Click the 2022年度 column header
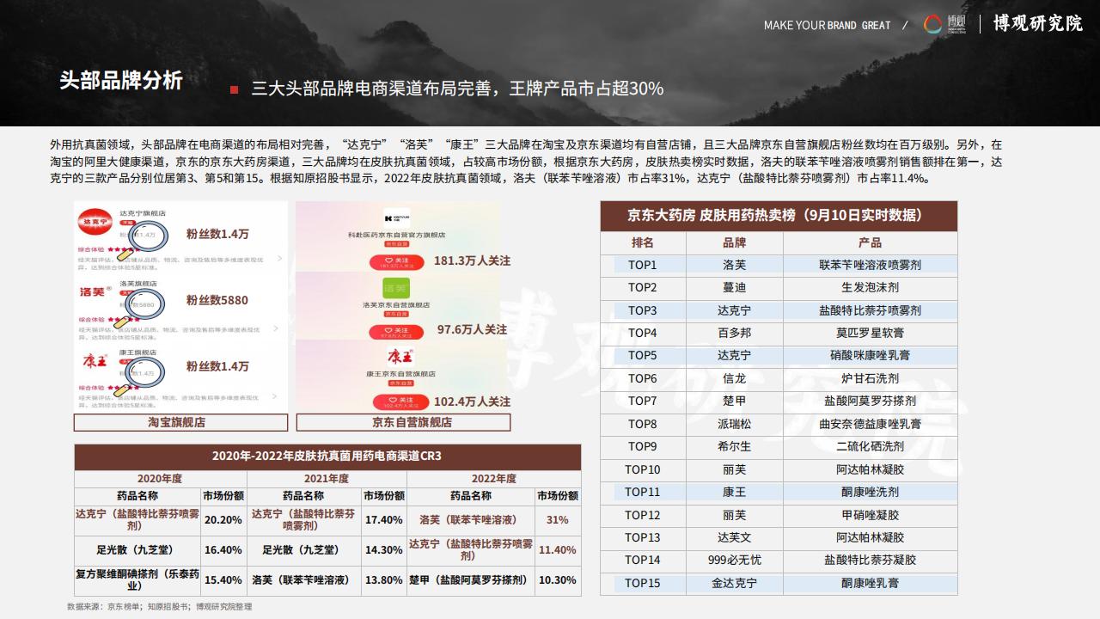The width and height of the screenshot is (1100, 619). [493, 479]
